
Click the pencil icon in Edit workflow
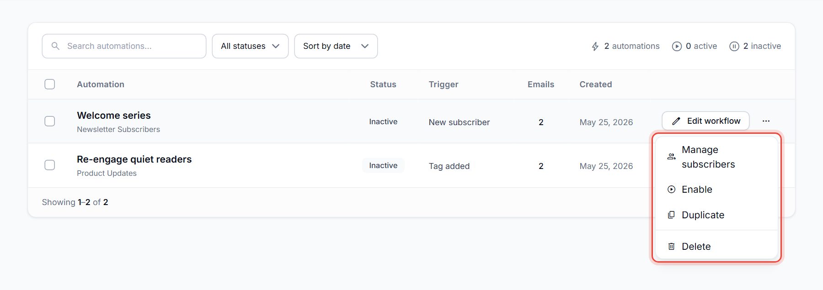676,121
